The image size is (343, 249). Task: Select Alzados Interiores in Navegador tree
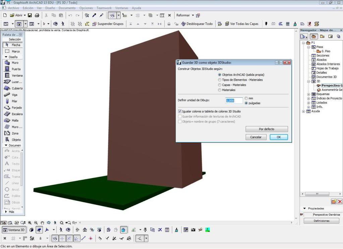click(x=328, y=64)
